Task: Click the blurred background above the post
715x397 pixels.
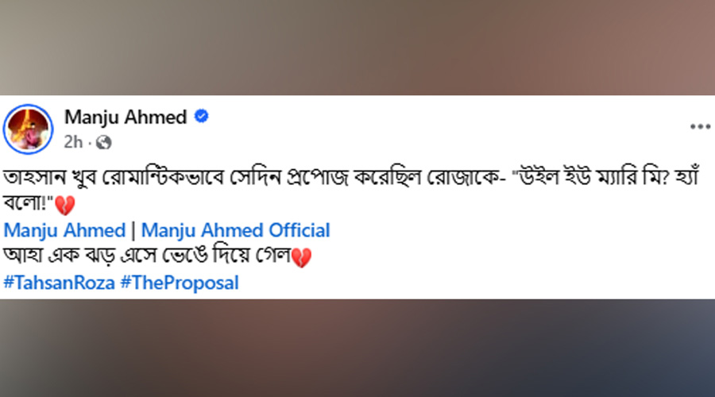Action: [357, 48]
